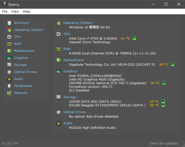Click the Graphics monitor icon in sidebar
This screenshot has width=185, height=147.
[9, 58]
